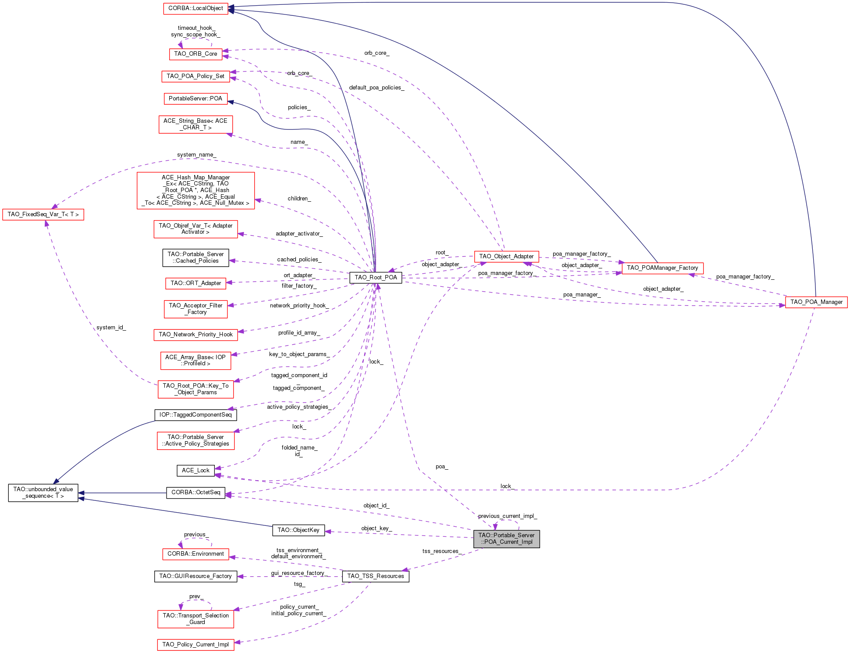Click the ACE_Lock node
This screenshot has width=850, height=653.
196,471
